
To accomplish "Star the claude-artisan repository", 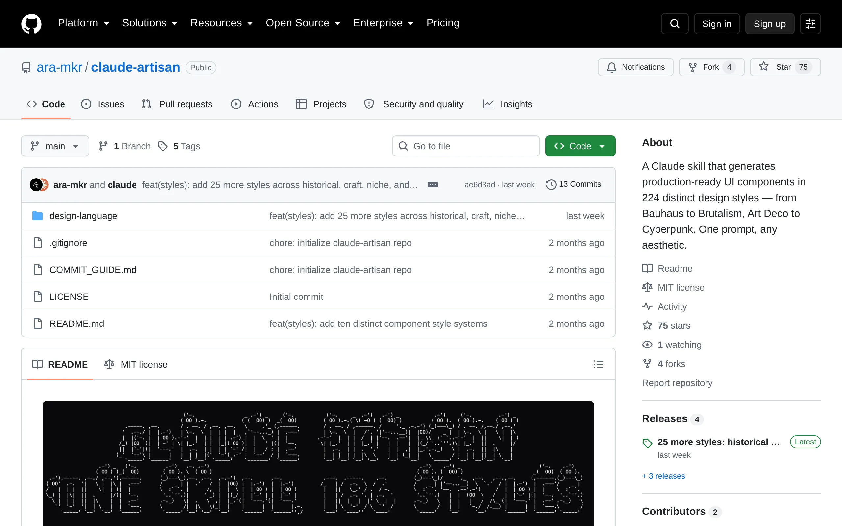I will click(785, 67).
